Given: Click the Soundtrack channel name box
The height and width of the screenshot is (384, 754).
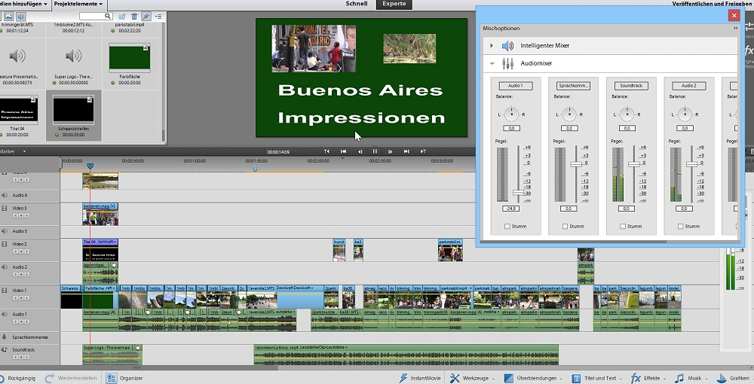Looking at the screenshot, I should coord(631,85).
